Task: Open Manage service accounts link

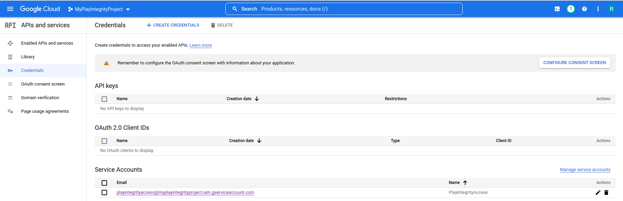Action: coord(585,170)
